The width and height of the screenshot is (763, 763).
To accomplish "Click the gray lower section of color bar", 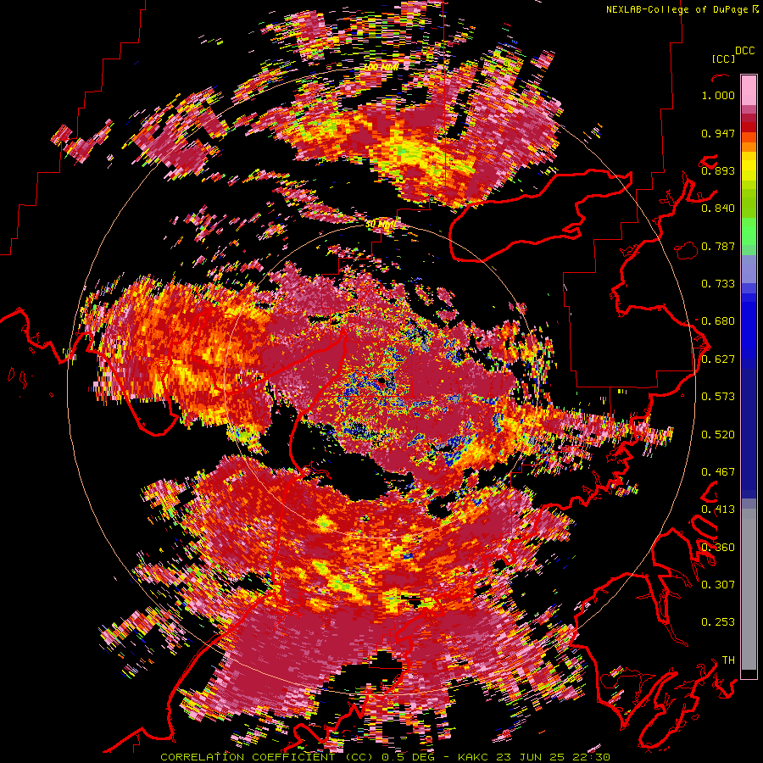I will point(749,591).
